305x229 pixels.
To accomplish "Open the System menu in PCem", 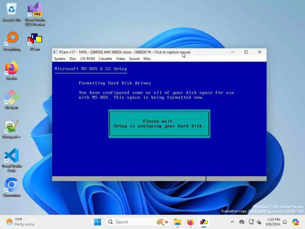I will click(60, 59).
